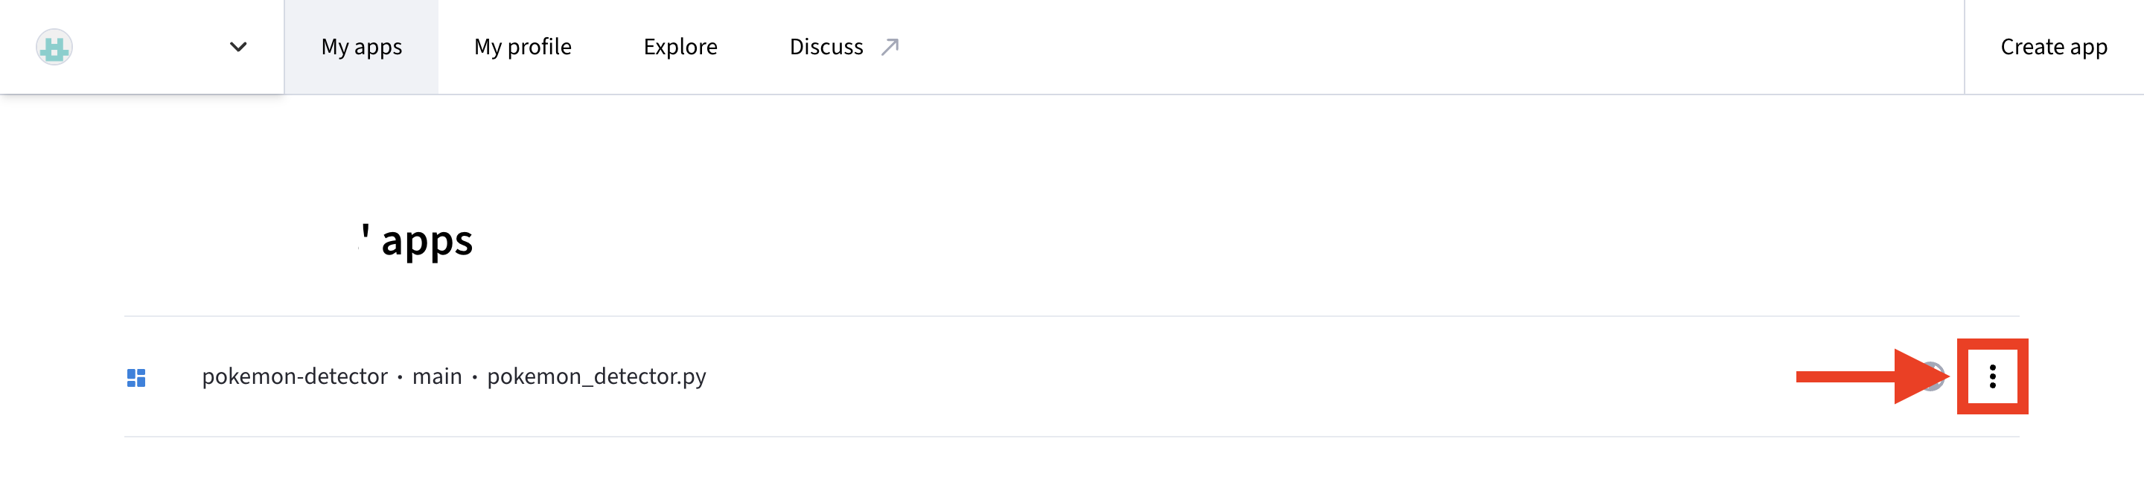Open Discuss in the navigation bar
2144x491 pixels.
tap(825, 48)
